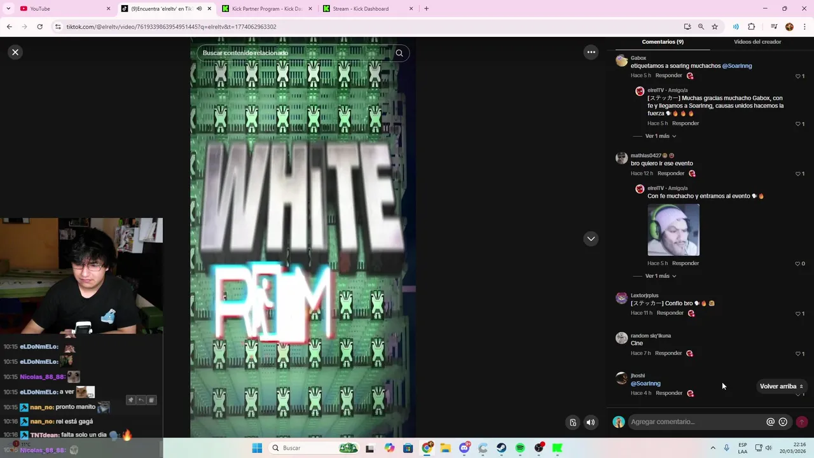
Task: Click Volver arriba button
Action: [x=782, y=386]
